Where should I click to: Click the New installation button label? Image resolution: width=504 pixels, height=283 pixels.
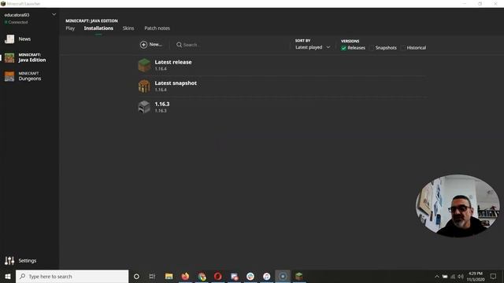pyautogui.click(x=156, y=45)
